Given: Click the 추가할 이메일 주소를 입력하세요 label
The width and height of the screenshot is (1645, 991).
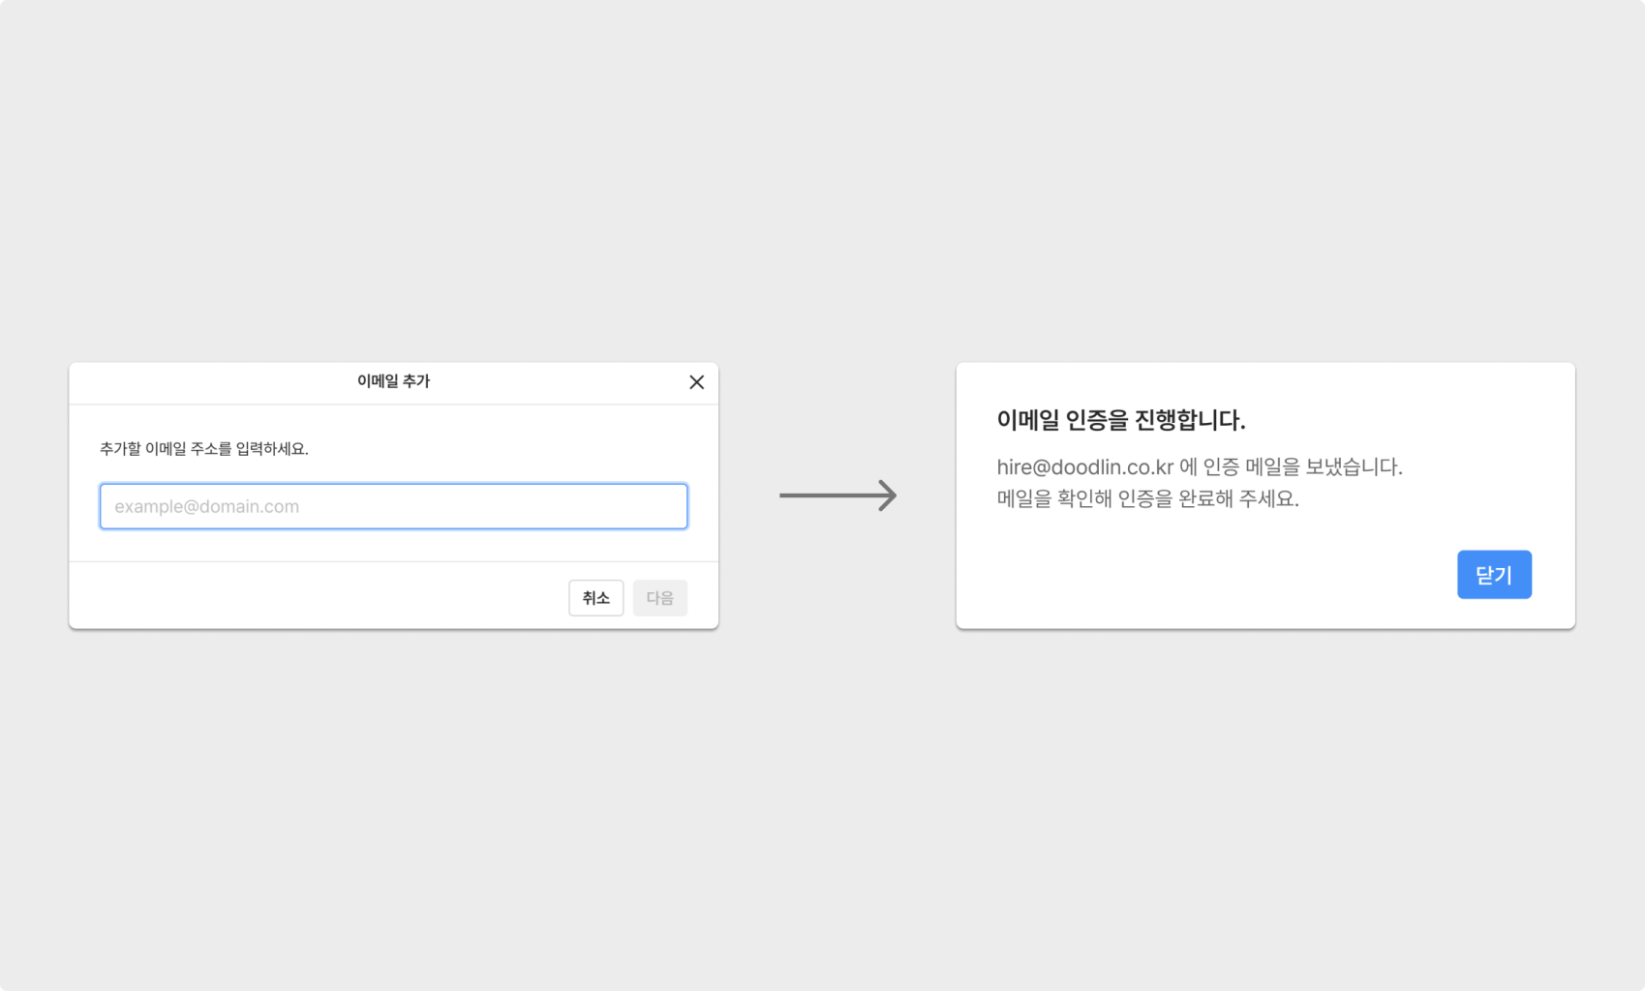Looking at the screenshot, I should (x=204, y=449).
